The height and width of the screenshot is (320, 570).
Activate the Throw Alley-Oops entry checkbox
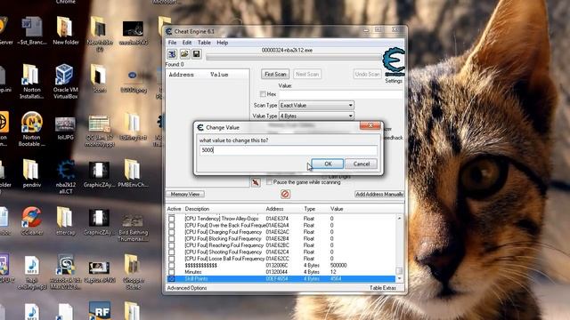pyautogui.click(x=172, y=219)
